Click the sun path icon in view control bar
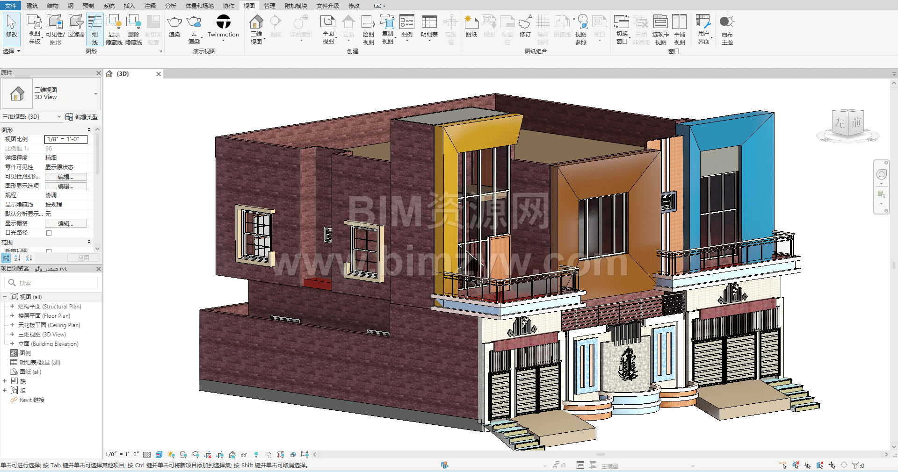898x472 pixels. [x=171, y=454]
